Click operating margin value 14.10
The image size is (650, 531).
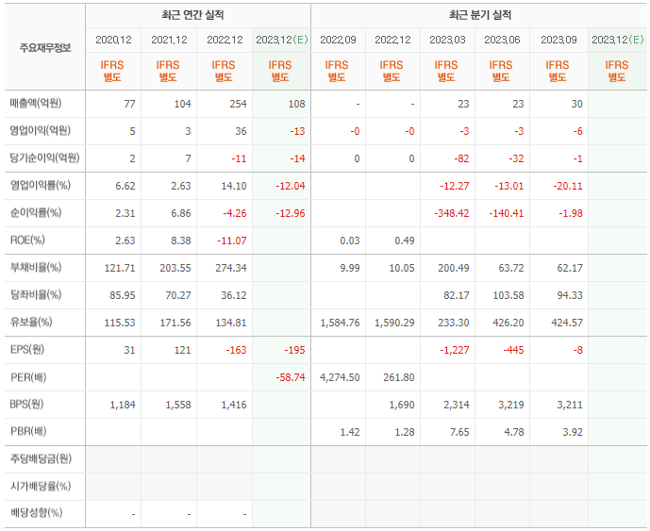pos(234,186)
